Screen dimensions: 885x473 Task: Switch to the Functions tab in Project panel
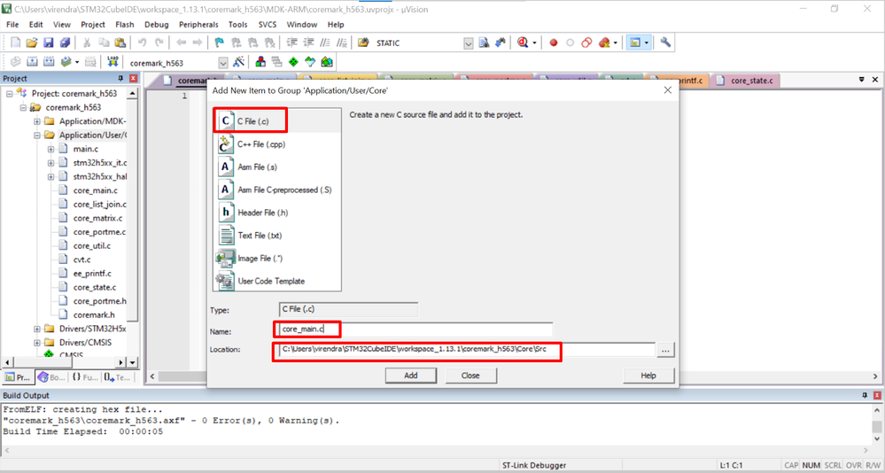click(85, 377)
